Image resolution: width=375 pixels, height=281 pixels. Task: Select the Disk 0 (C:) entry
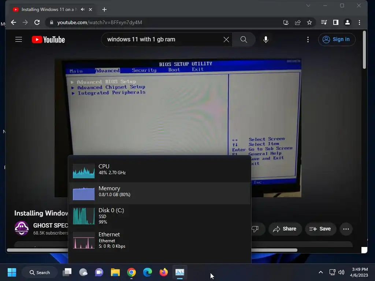pyautogui.click(x=160, y=216)
